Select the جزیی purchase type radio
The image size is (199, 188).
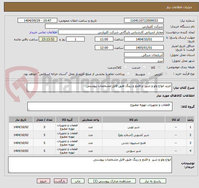point(166,74)
